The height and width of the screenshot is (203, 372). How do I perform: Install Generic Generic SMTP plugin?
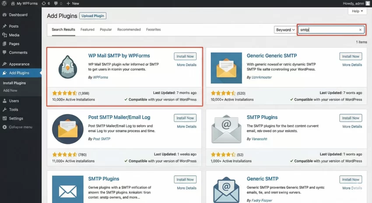[351, 56]
